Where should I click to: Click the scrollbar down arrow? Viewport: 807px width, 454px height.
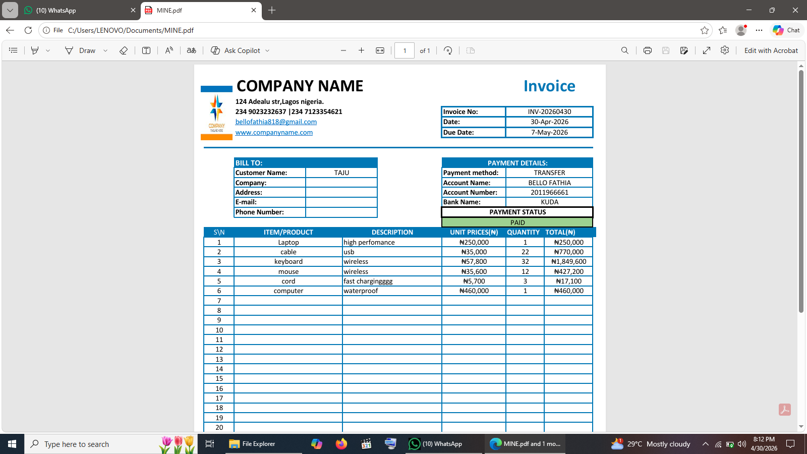pos(801,427)
